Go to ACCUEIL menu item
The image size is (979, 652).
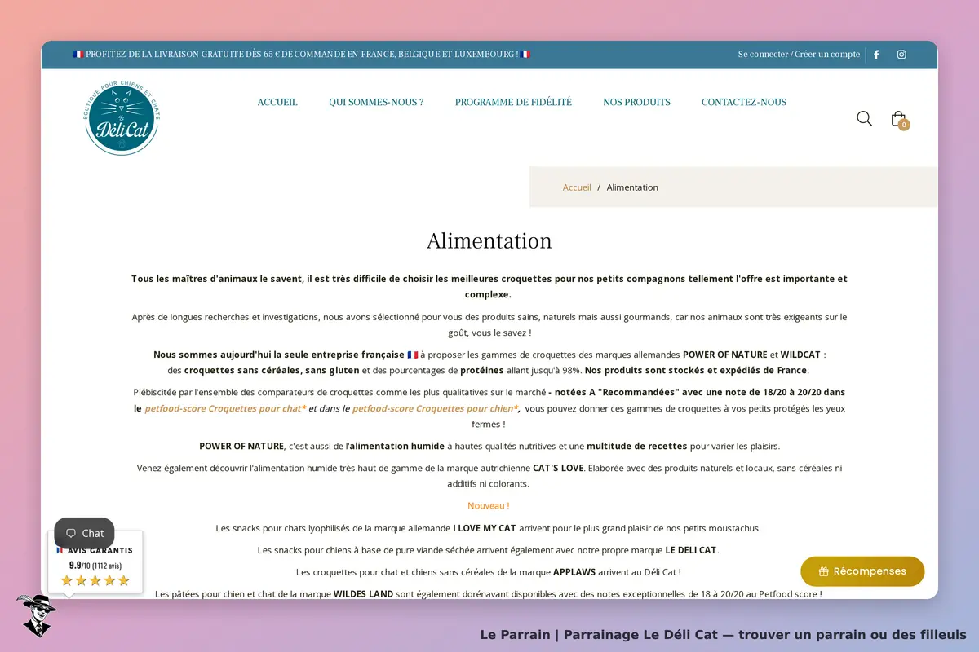pos(277,102)
